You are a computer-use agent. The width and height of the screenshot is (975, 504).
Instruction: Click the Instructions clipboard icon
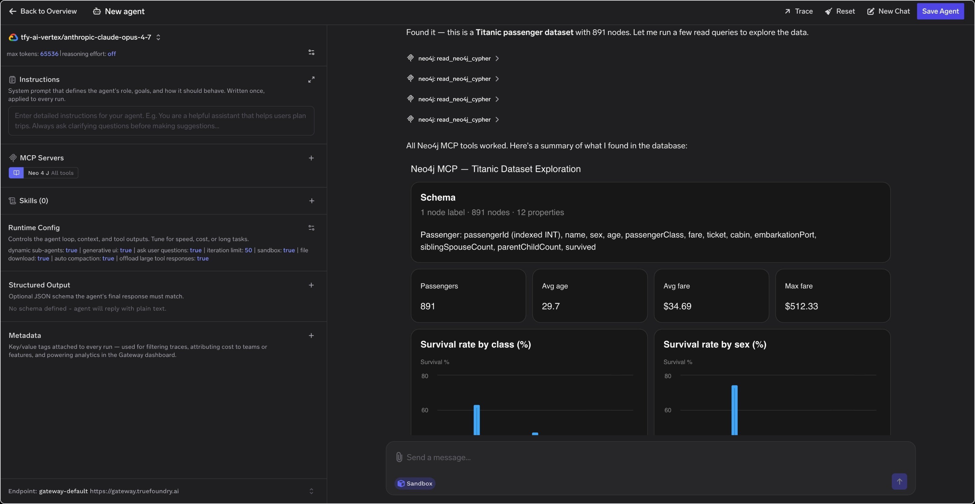tap(12, 80)
